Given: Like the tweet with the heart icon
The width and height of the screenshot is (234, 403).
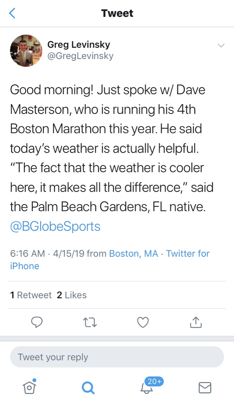Looking at the screenshot, I should 143,323.
